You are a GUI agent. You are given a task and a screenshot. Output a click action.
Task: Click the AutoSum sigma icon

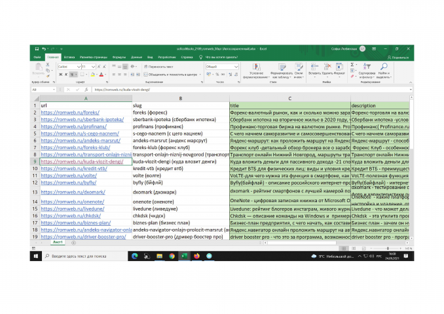[x=352, y=65]
